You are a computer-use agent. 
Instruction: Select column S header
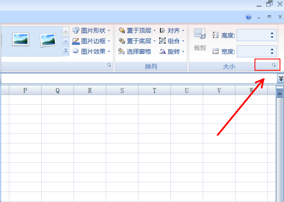pos(122,90)
